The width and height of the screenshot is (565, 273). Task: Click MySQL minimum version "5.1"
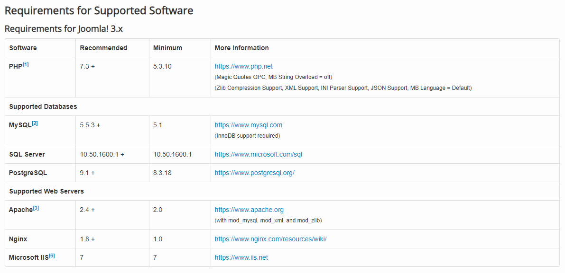(157, 125)
